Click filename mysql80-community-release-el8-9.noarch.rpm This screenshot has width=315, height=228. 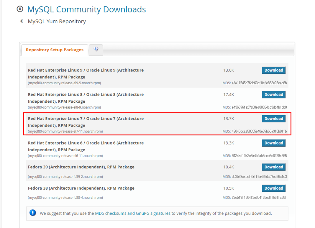[x=64, y=107]
